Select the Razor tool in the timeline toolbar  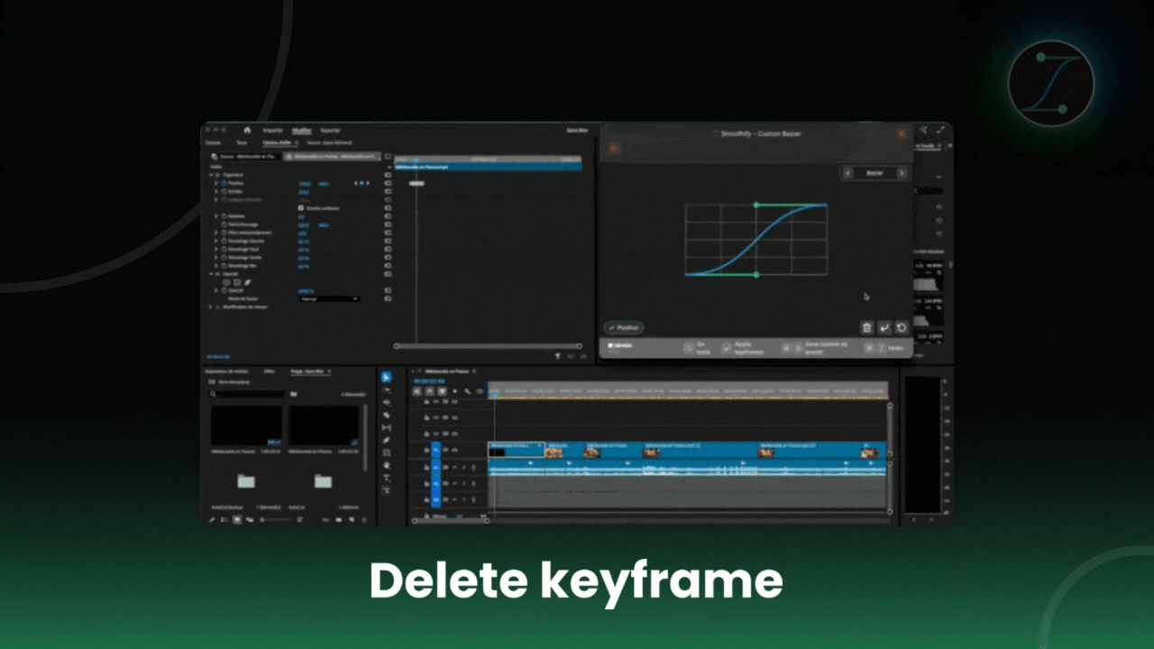(387, 415)
